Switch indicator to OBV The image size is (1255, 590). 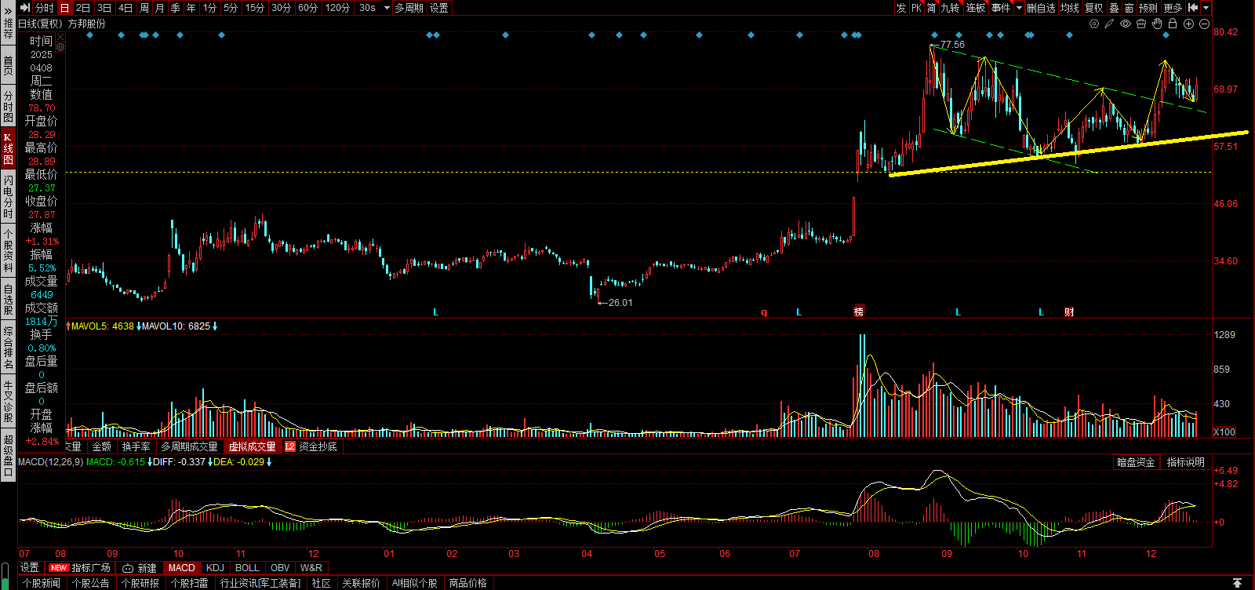[280, 568]
